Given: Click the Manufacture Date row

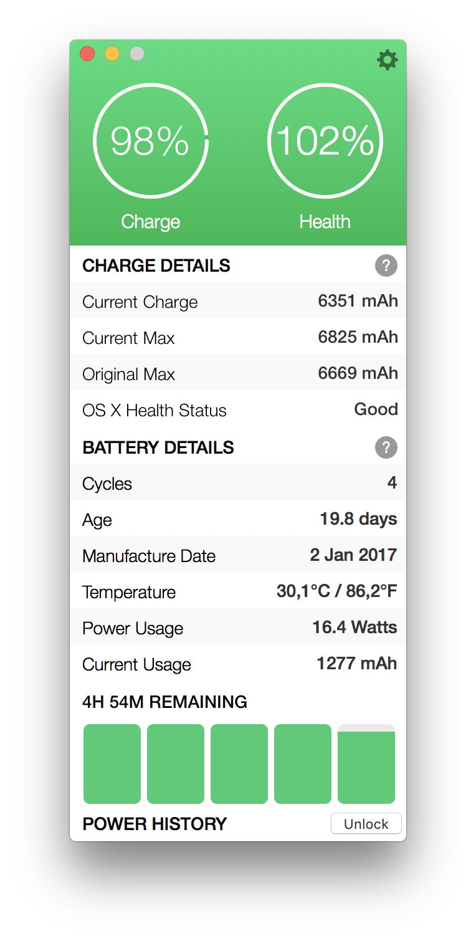Looking at the screenshot, I should coord(238,556).
